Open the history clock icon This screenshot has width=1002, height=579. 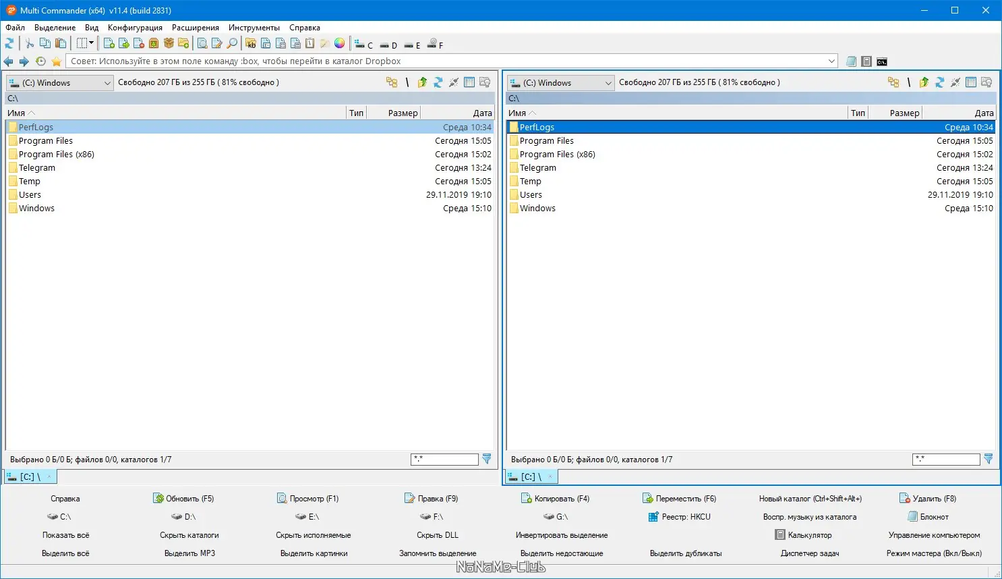tap(40, 61)
